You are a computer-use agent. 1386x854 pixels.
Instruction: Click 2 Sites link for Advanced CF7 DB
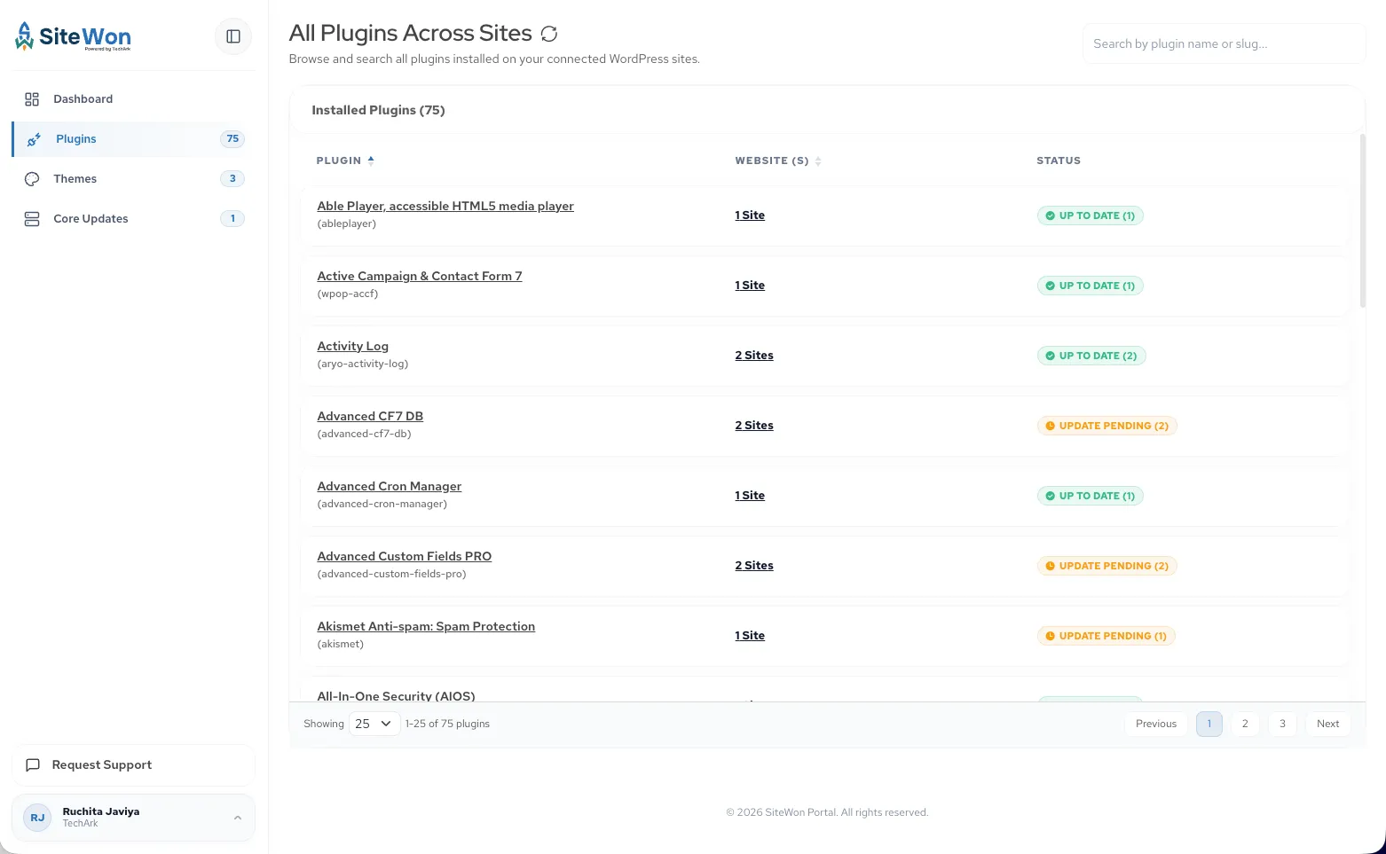click(x=754, y=426)
